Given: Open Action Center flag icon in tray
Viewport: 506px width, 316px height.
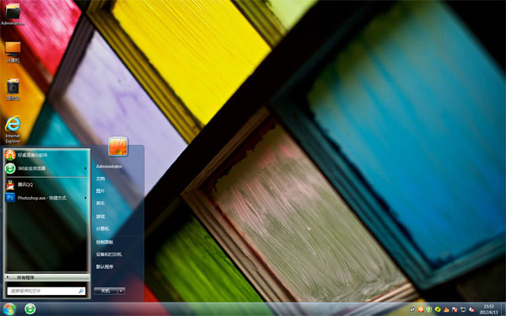Looking at the screenshot, I should [x=455, y=309].
